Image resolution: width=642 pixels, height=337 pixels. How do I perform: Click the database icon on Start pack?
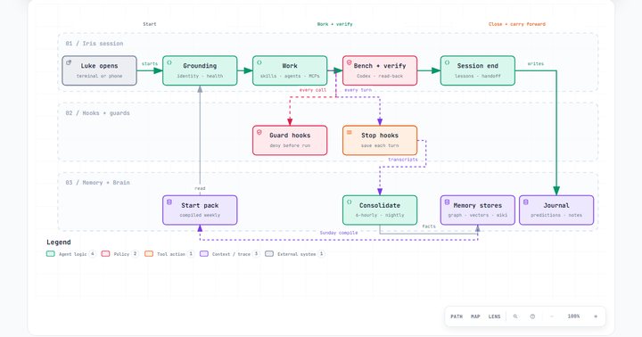point(169,201)
